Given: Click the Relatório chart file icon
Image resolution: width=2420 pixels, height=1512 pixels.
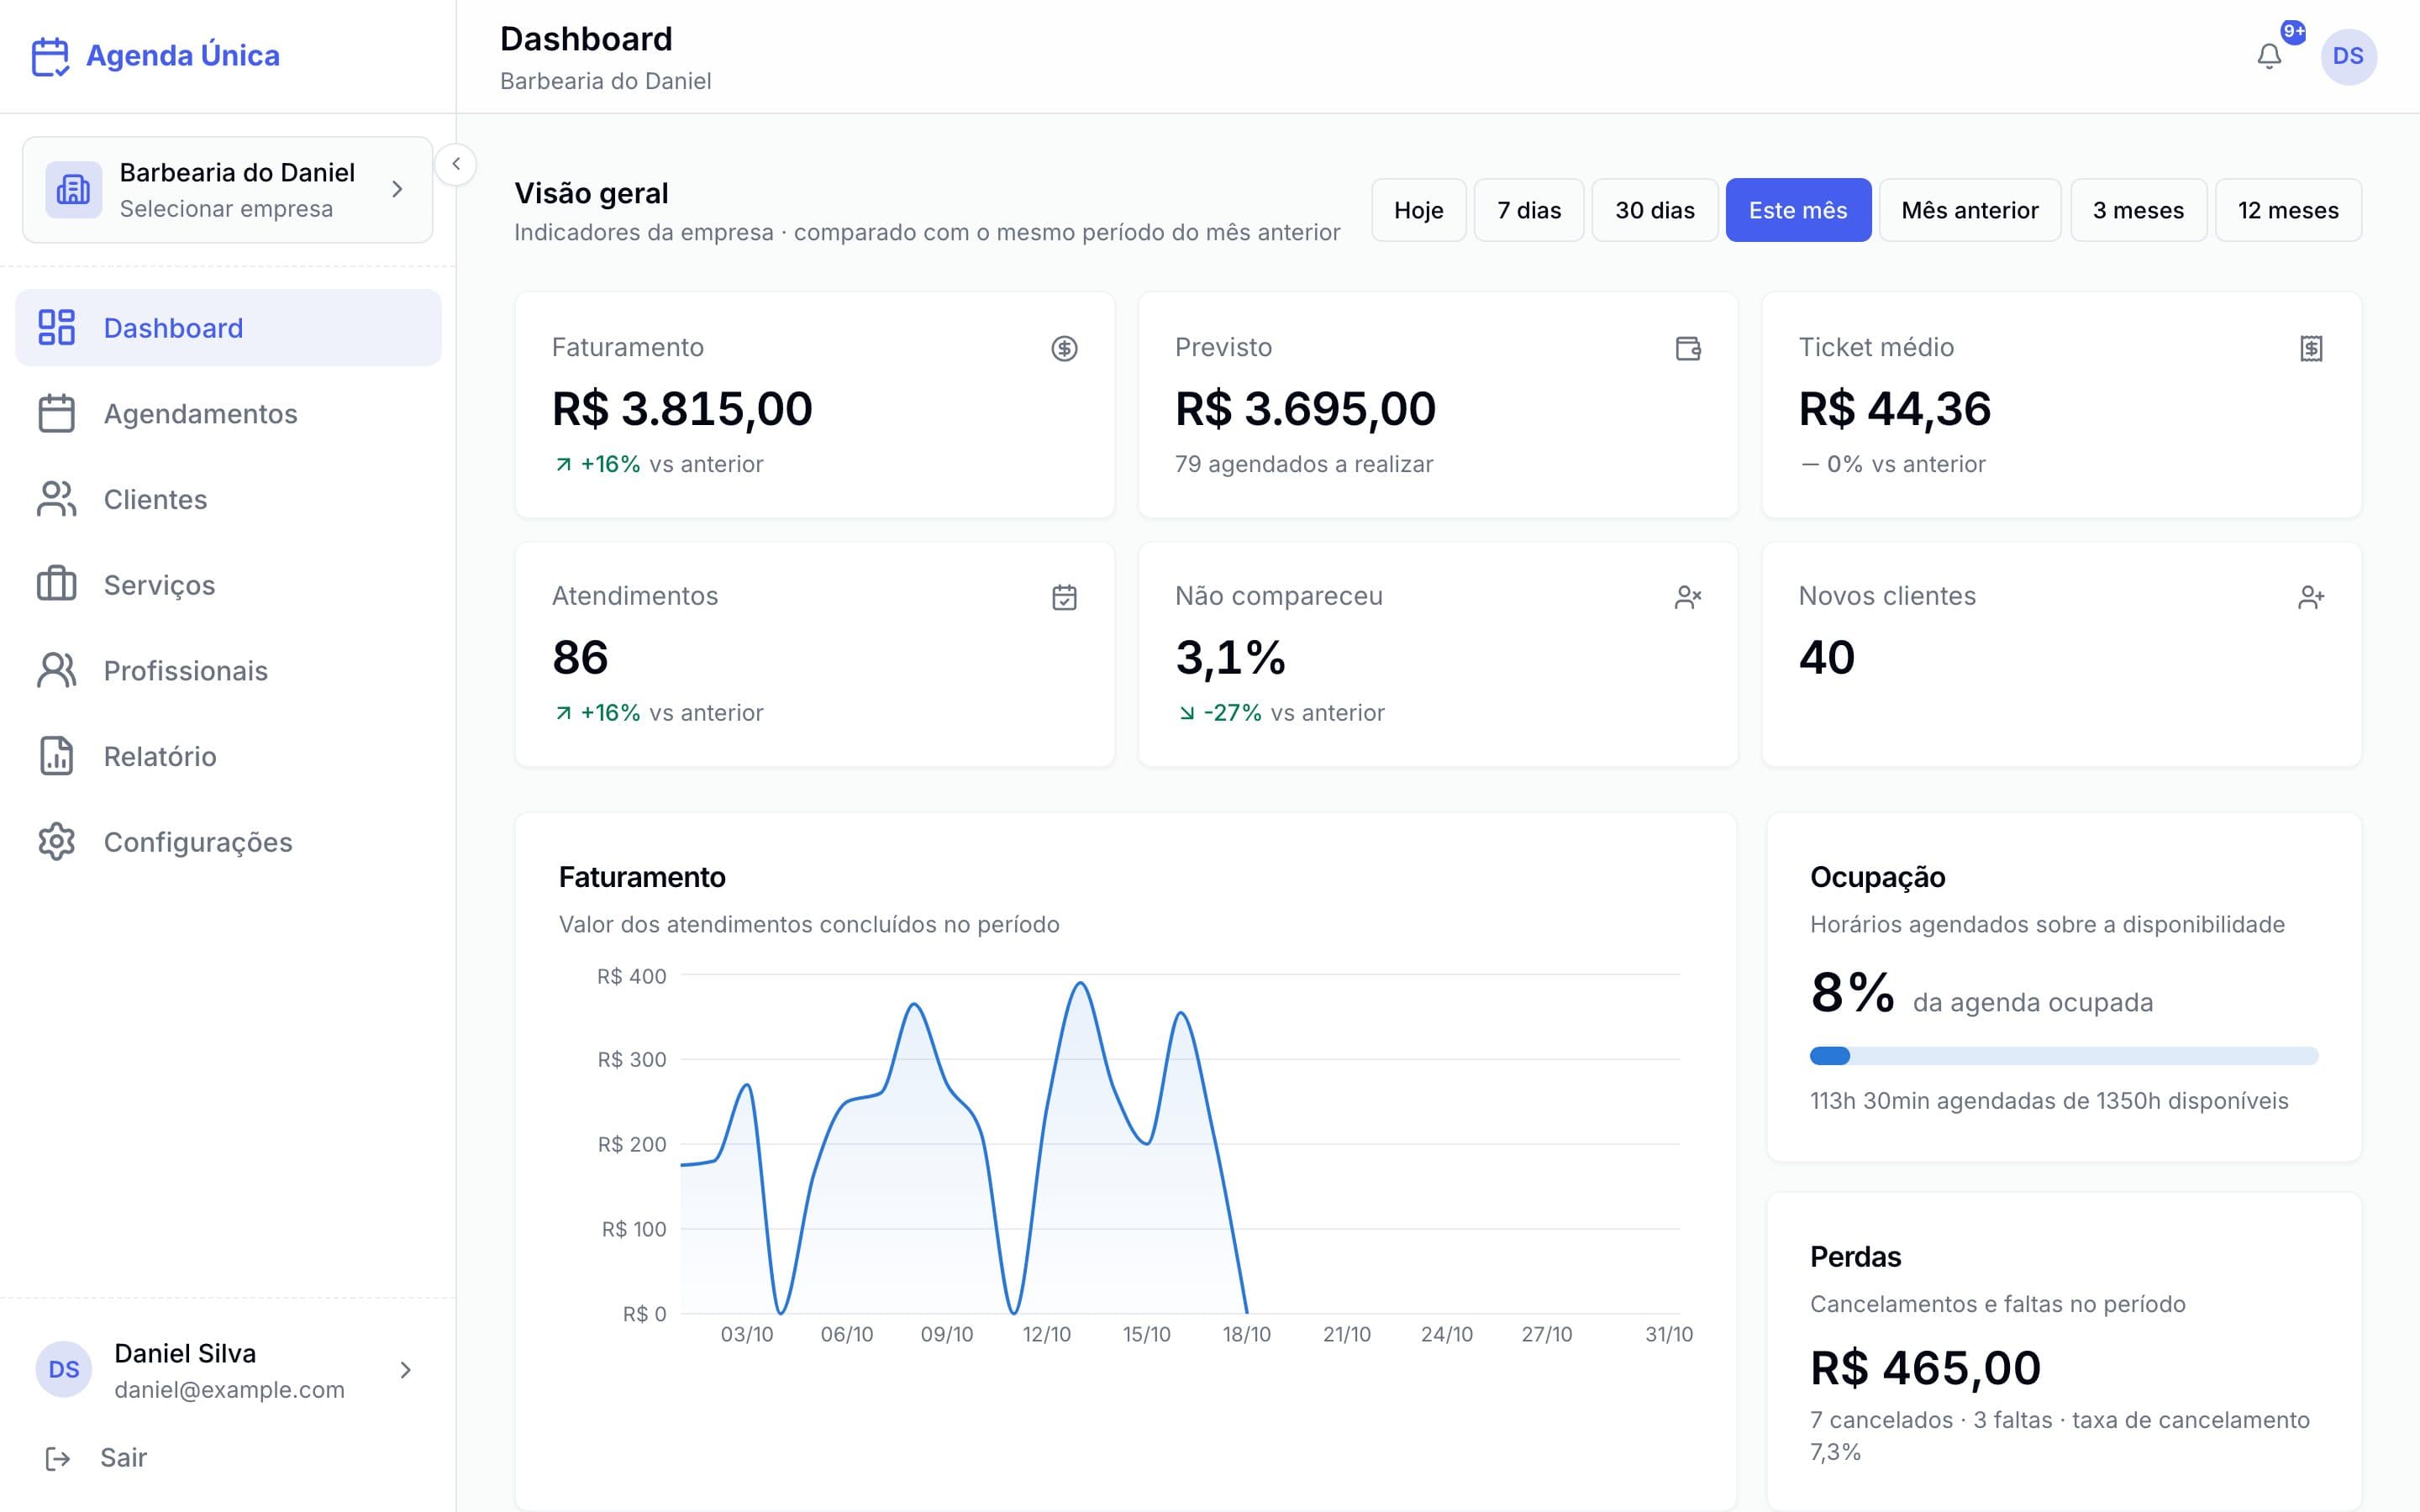Looking at the screenshot, I should (56, 756).
